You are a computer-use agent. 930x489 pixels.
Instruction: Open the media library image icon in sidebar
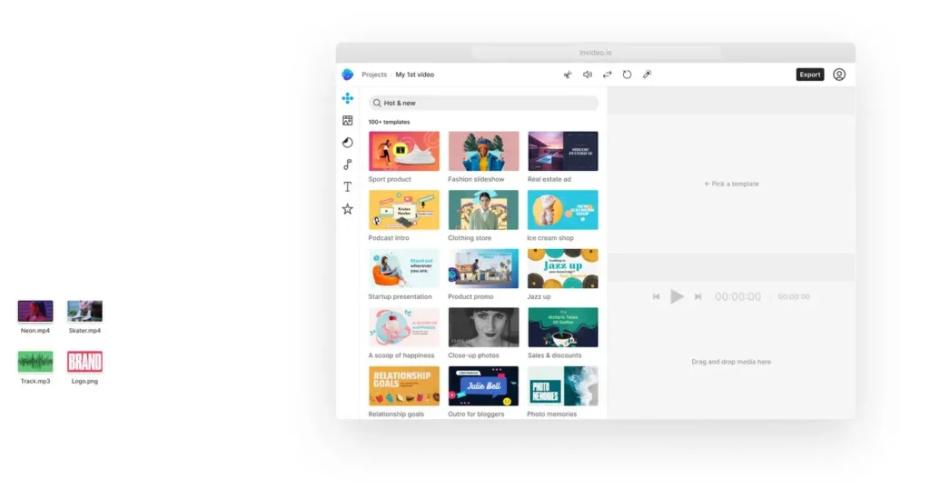point(348,120)
